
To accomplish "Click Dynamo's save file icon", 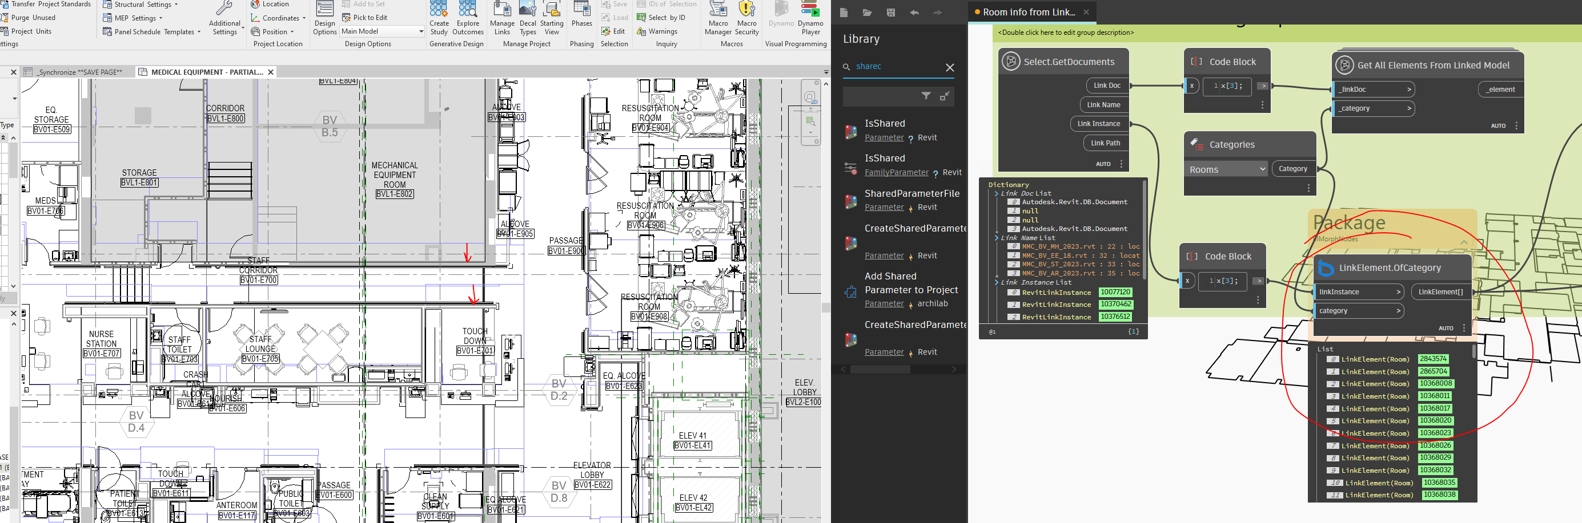I will [x=890, y=13].
